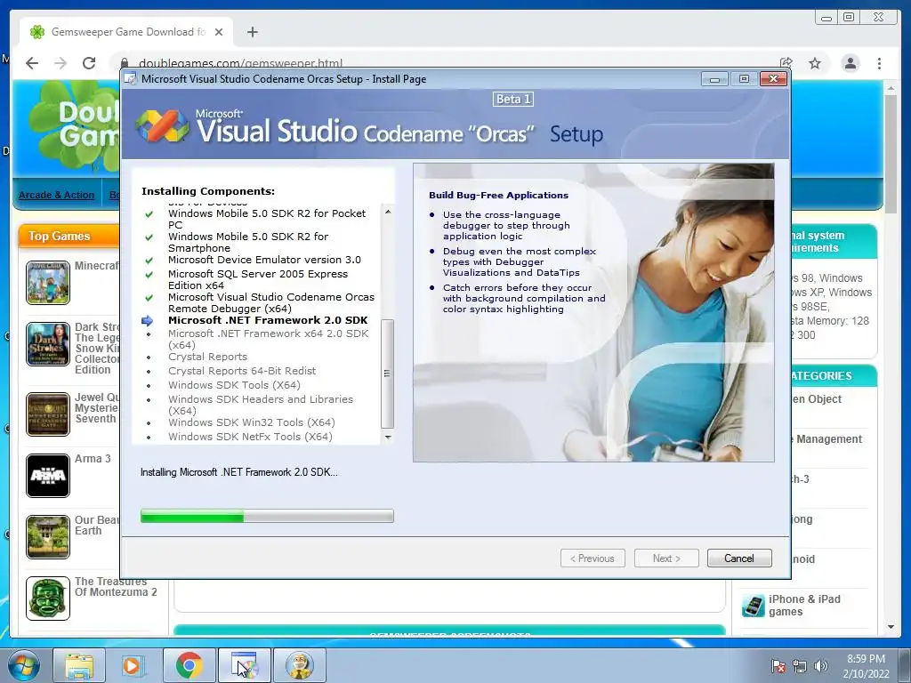Click checkmark beside SQL Server 2005 Express
Image resolution: width=911 pixels, height=683 pixels.
[x=149, y=274]
